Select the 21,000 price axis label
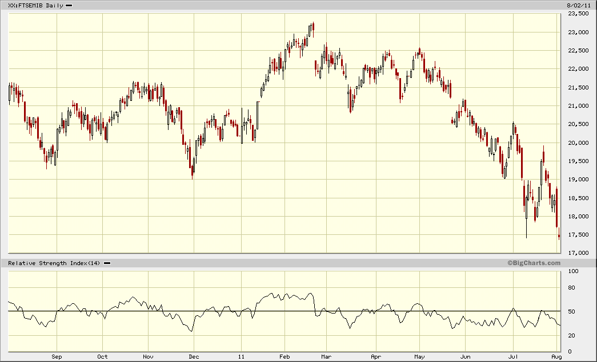Image resolution: width=597 pixels, height=362 pixels. [578, 105]
